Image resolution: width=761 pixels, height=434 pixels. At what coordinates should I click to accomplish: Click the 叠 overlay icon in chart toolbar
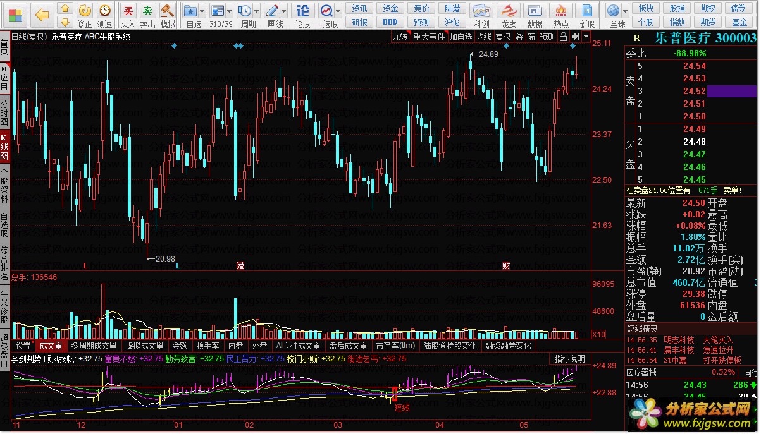[x=519, y=37]
